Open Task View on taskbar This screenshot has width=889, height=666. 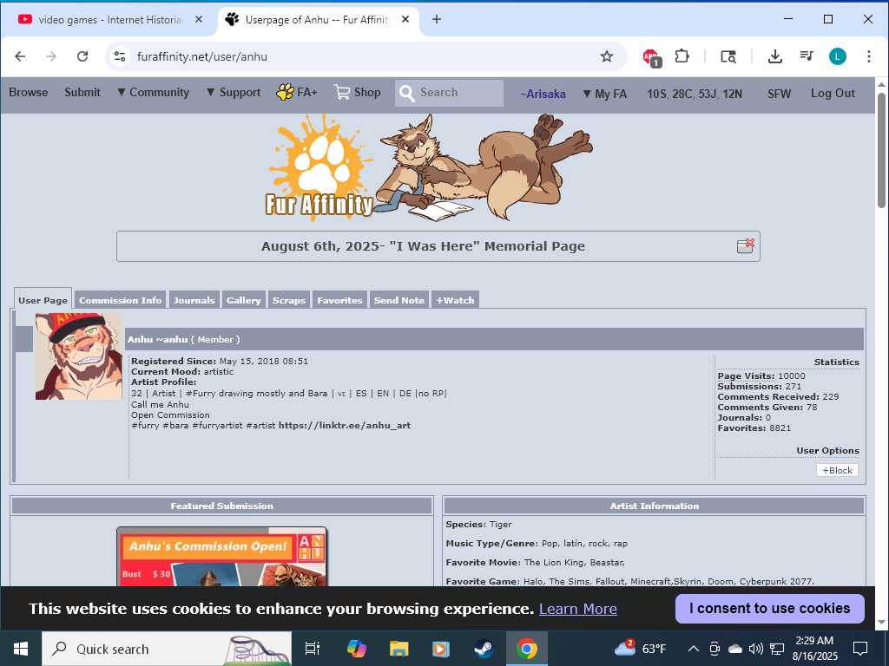(313, 649)
